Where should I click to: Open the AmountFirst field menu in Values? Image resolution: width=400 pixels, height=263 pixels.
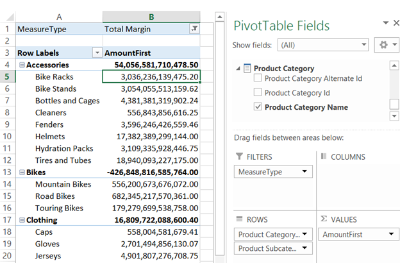tap(390, 235)
